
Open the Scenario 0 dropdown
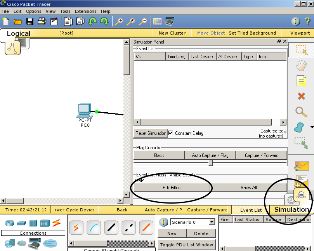pos(212,222)
